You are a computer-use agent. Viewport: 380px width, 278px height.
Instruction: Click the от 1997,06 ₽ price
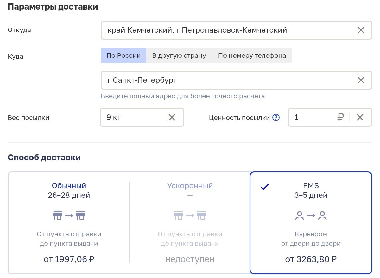pos(69,259)
